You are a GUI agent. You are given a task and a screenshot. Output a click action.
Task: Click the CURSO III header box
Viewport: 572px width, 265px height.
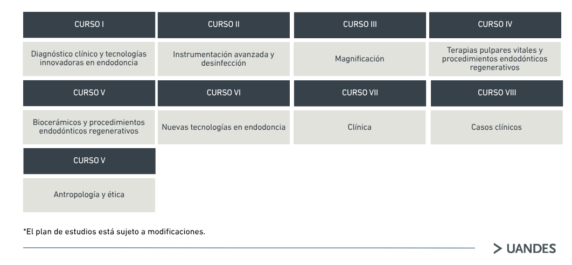pyautogui.click(x=360, y=25)
